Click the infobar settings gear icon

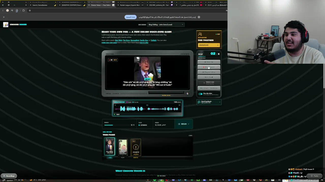tap(199, 17)
